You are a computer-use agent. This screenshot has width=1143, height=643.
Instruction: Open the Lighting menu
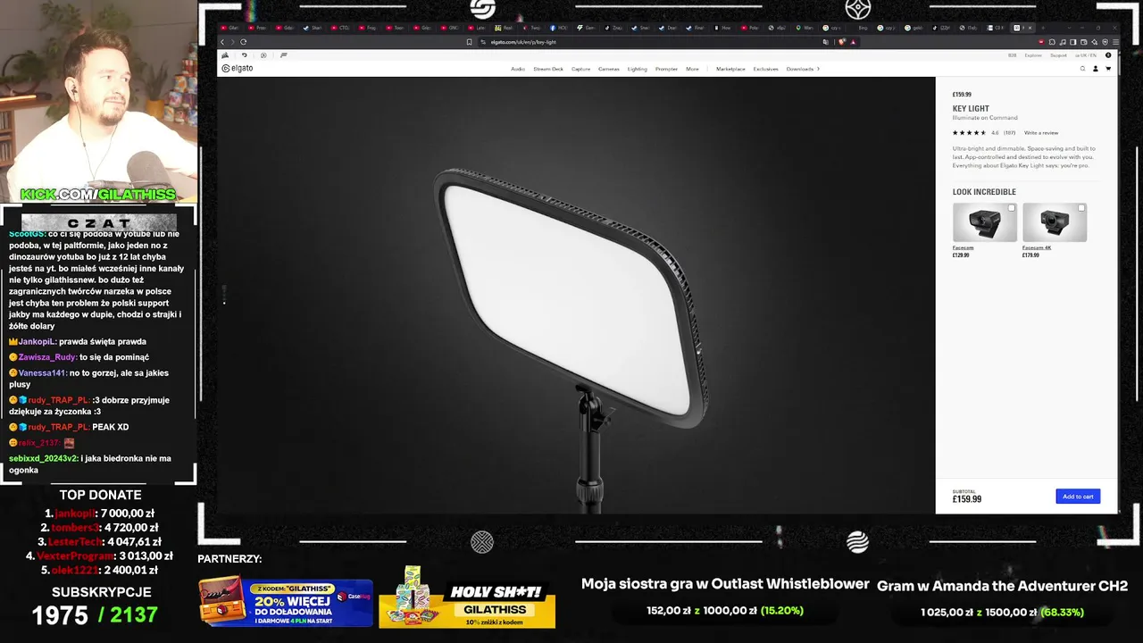638,69
